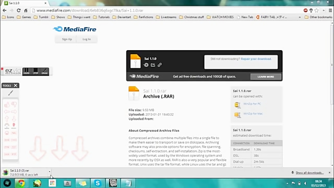Click the volume icon in system tray
Screen dimensions: 334x188
tap(305, 183)
